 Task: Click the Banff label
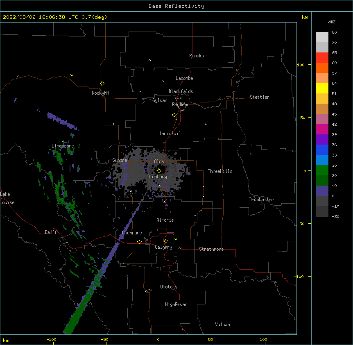(x=51, y=232)
